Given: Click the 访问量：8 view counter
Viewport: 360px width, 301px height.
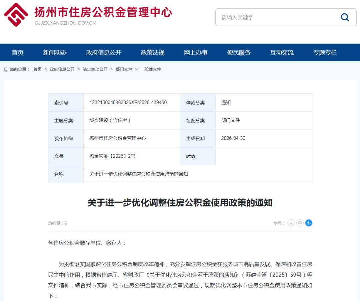Looking at the screenshot, I should [x=57, y=224].
